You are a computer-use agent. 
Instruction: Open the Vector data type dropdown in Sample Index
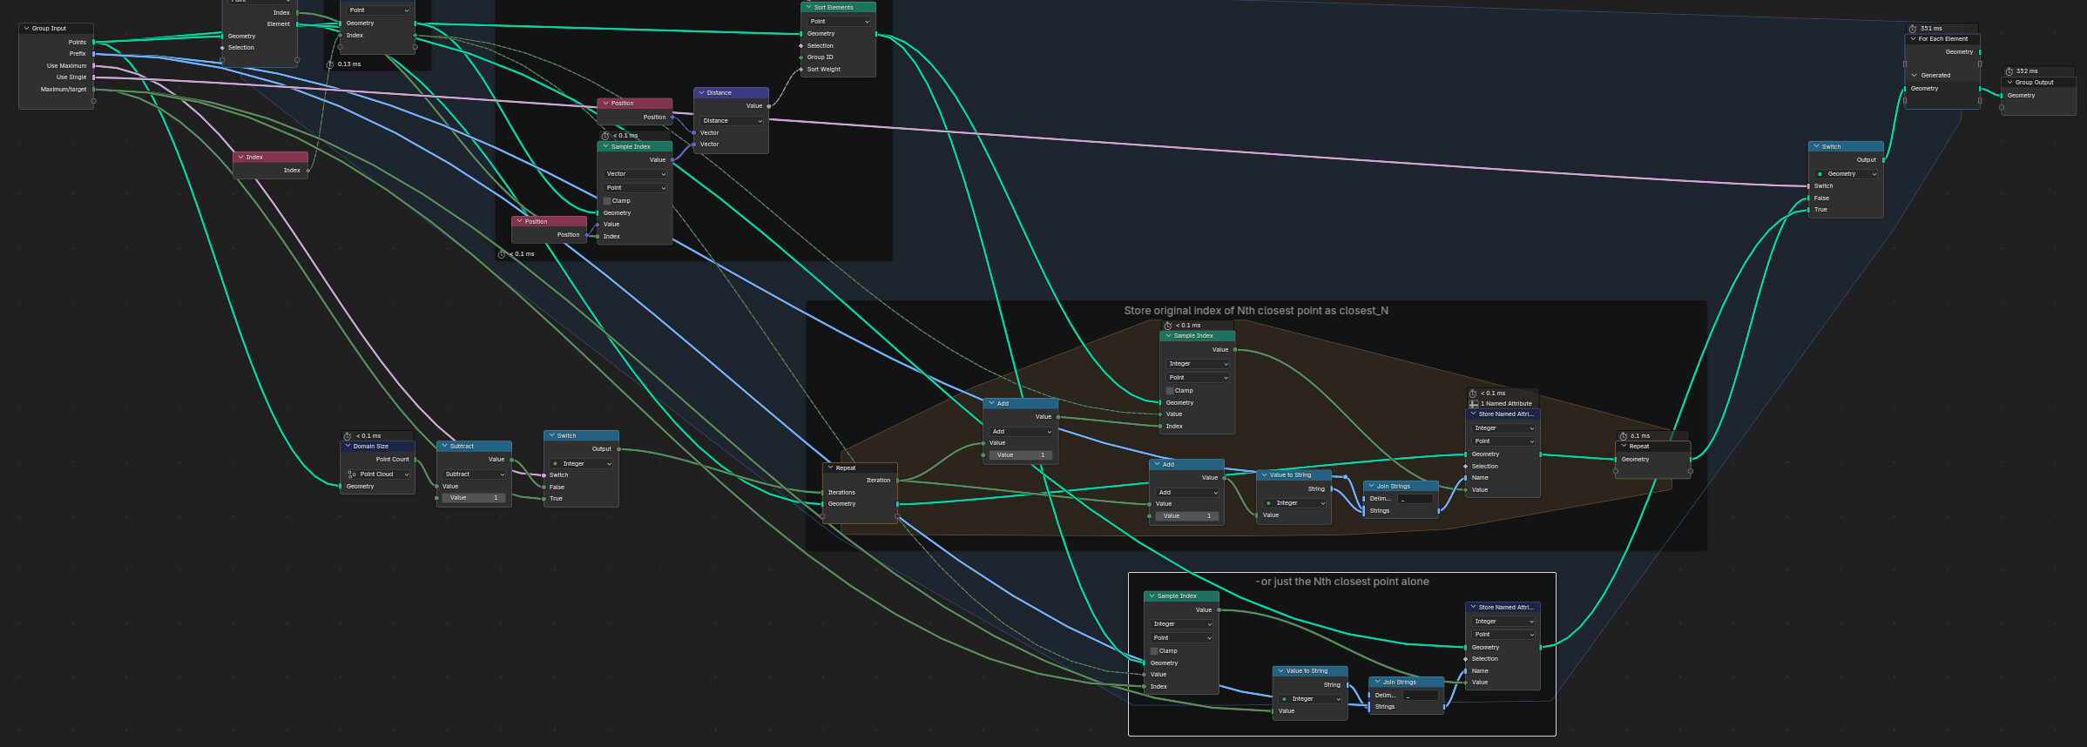635,174
